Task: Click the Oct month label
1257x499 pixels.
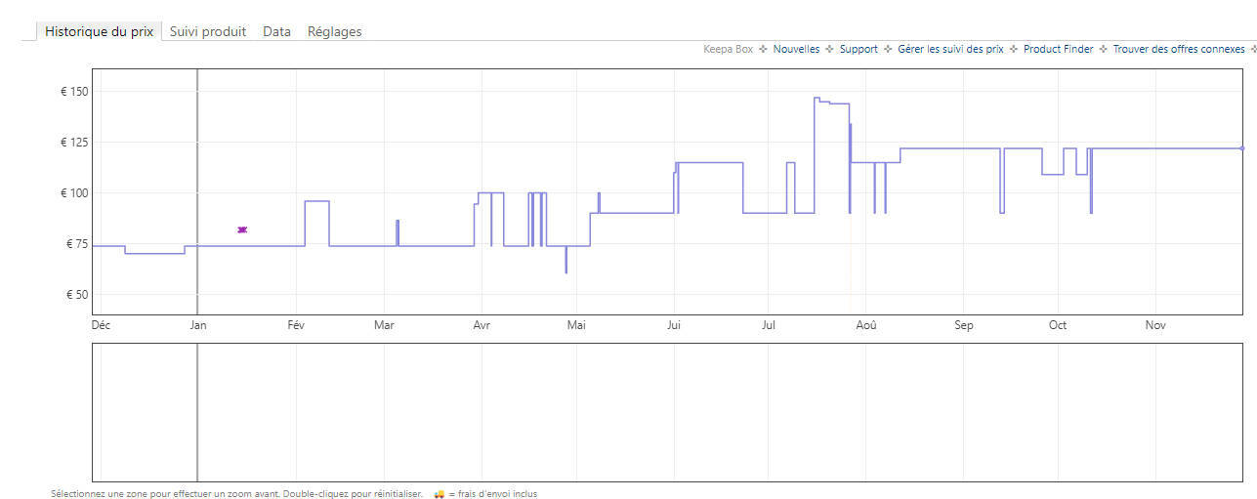Action: (1058, 325)
